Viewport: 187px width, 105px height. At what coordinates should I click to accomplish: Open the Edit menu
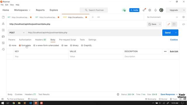[x=7, y=5]
